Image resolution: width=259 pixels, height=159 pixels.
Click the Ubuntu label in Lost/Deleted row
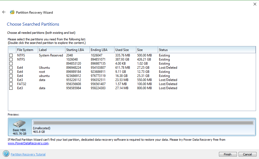tap(44, 68)
